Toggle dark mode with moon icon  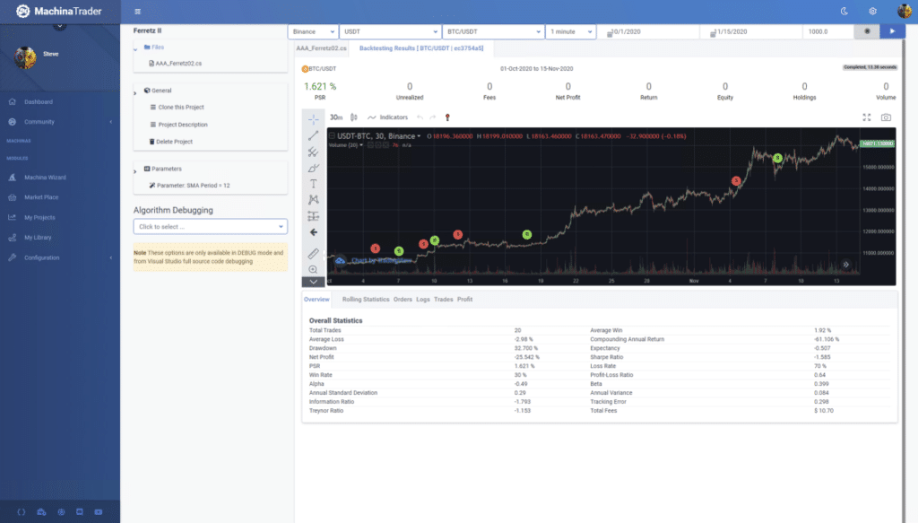pyautogui.click(x=844, y=11)
